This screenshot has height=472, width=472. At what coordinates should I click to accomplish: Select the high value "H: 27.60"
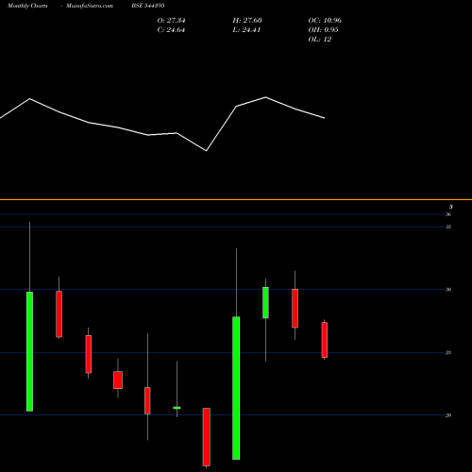pyautogui.click(x=247, y=21)
